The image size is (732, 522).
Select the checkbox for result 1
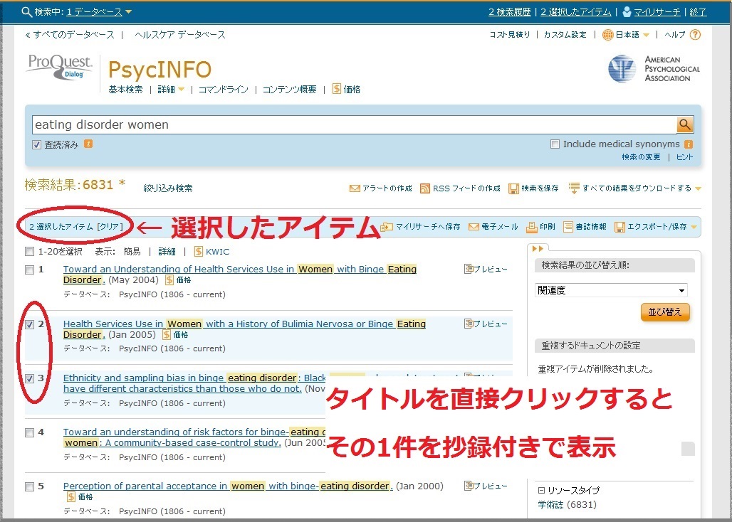29,270
